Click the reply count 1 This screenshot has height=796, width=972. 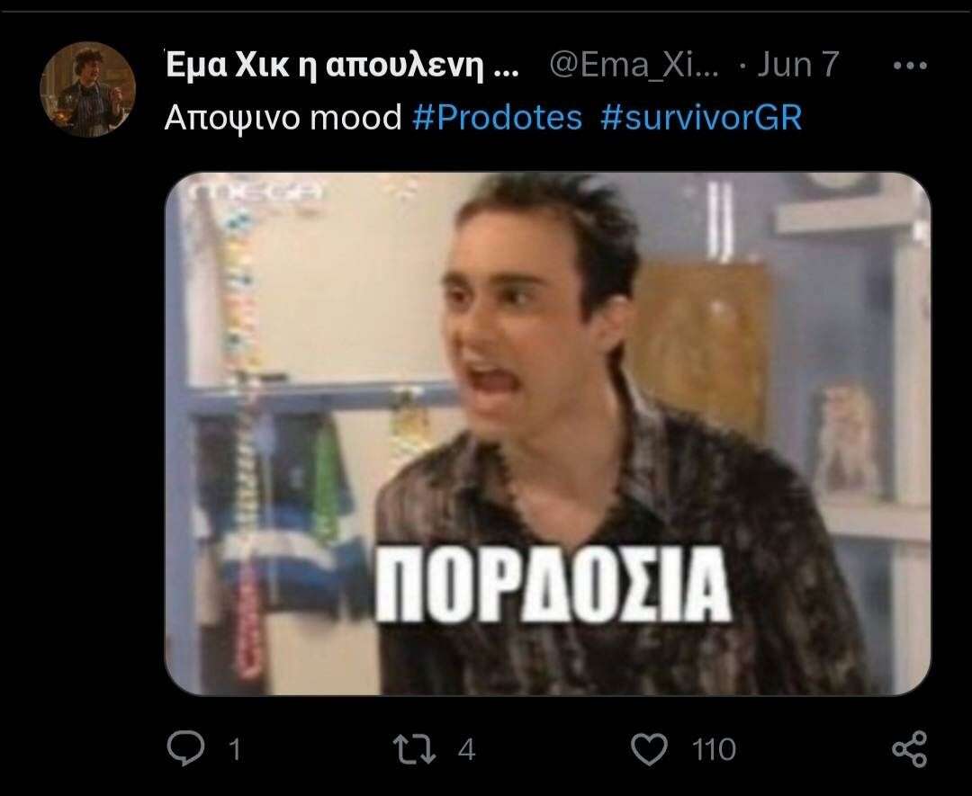click(234, 750)
